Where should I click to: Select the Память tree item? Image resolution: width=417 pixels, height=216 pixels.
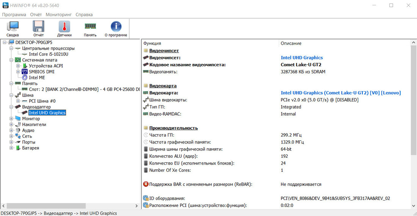coord(30,83)
